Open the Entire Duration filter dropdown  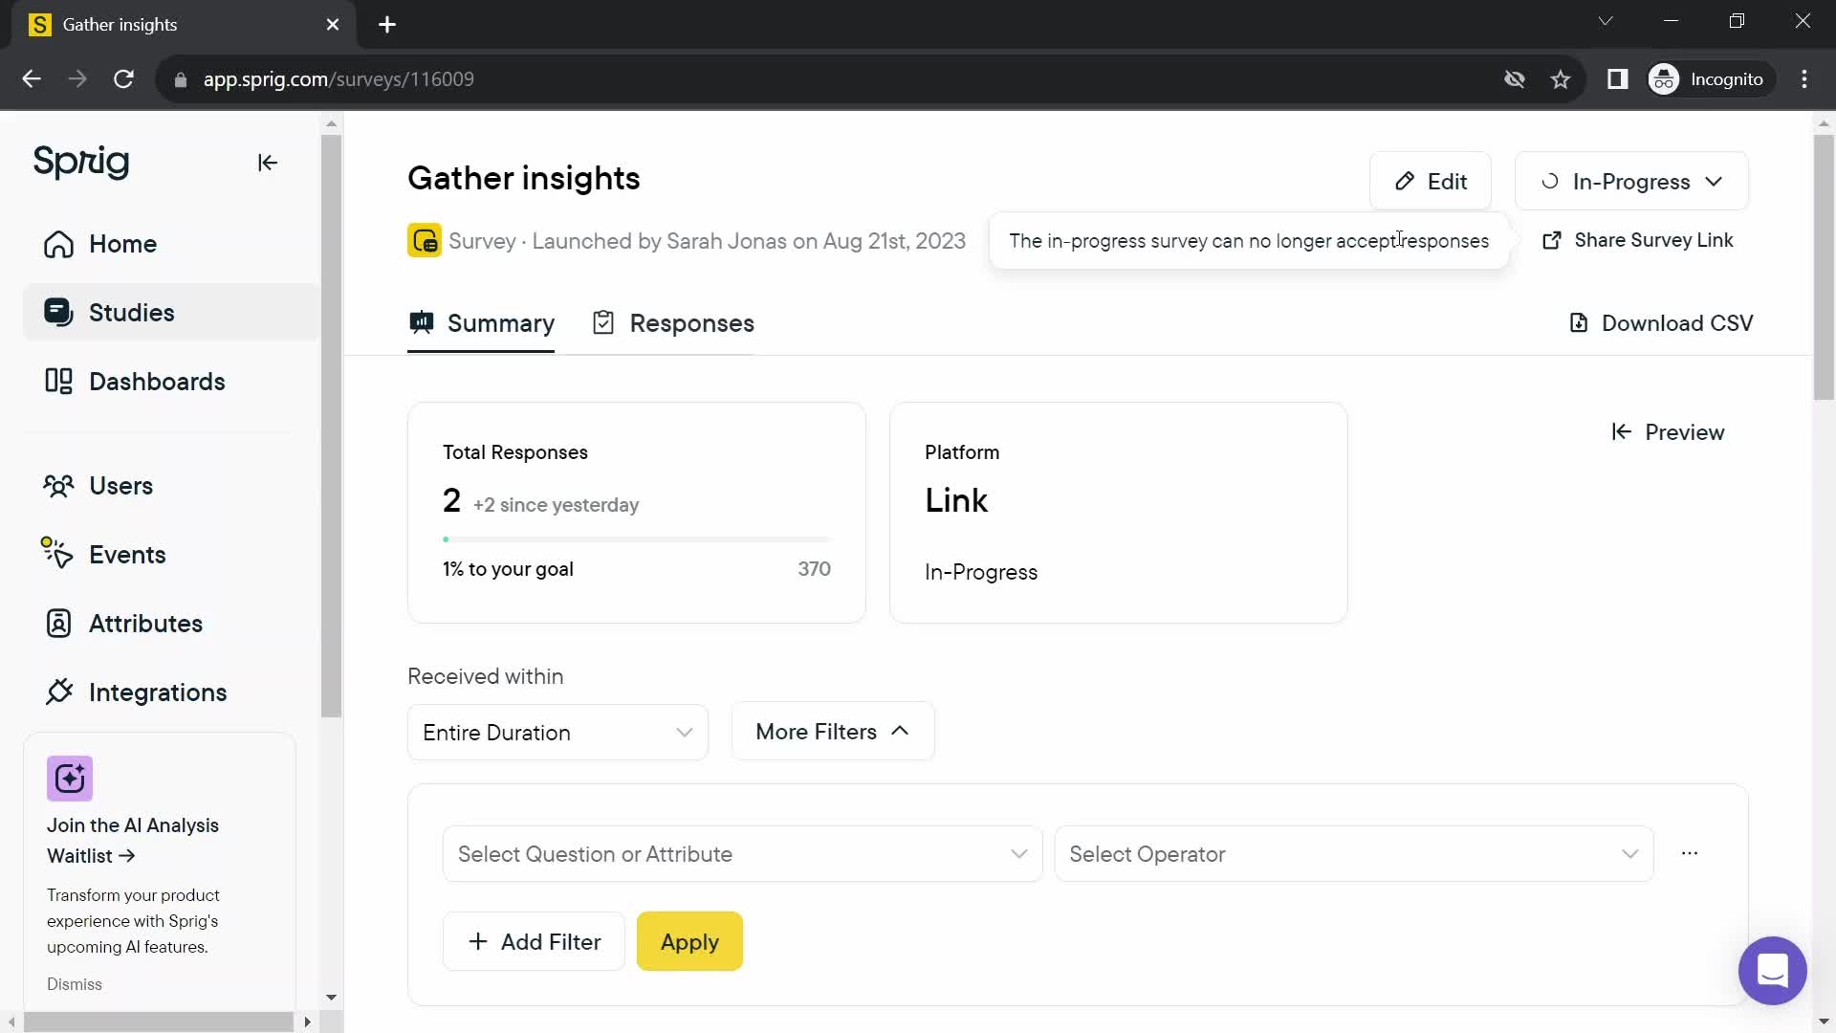tap(558, 733)
